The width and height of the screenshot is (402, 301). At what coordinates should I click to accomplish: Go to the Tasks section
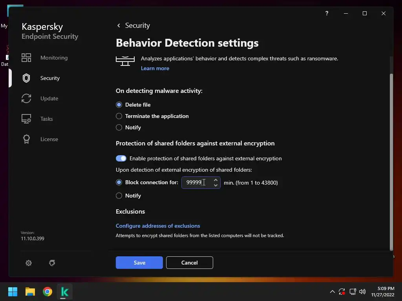pos(47,119)
